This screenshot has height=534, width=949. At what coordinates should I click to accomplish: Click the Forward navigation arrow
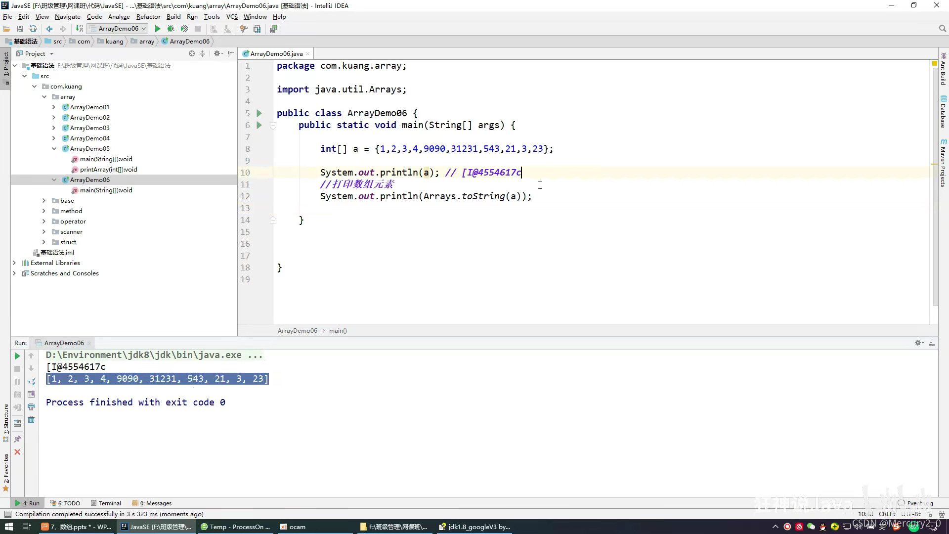tap(63, 29)
